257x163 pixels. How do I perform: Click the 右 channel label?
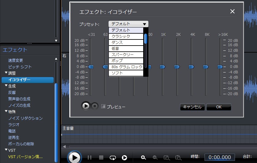point(64,56)
